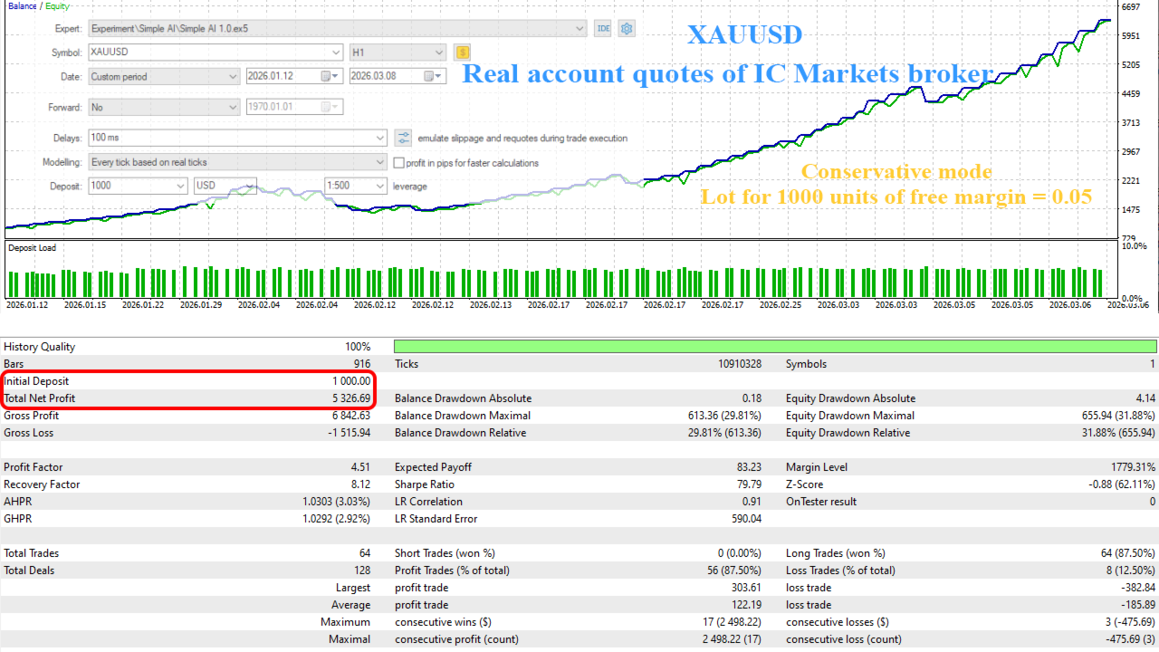Click the Total Trades value 64
1159x652 pixels.
coord(365,553)
